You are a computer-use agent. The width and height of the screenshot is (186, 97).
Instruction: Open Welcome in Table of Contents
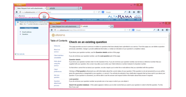tap(57, 46)
